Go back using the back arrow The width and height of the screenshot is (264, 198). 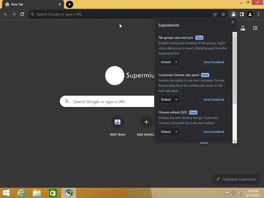pos(6,14)
